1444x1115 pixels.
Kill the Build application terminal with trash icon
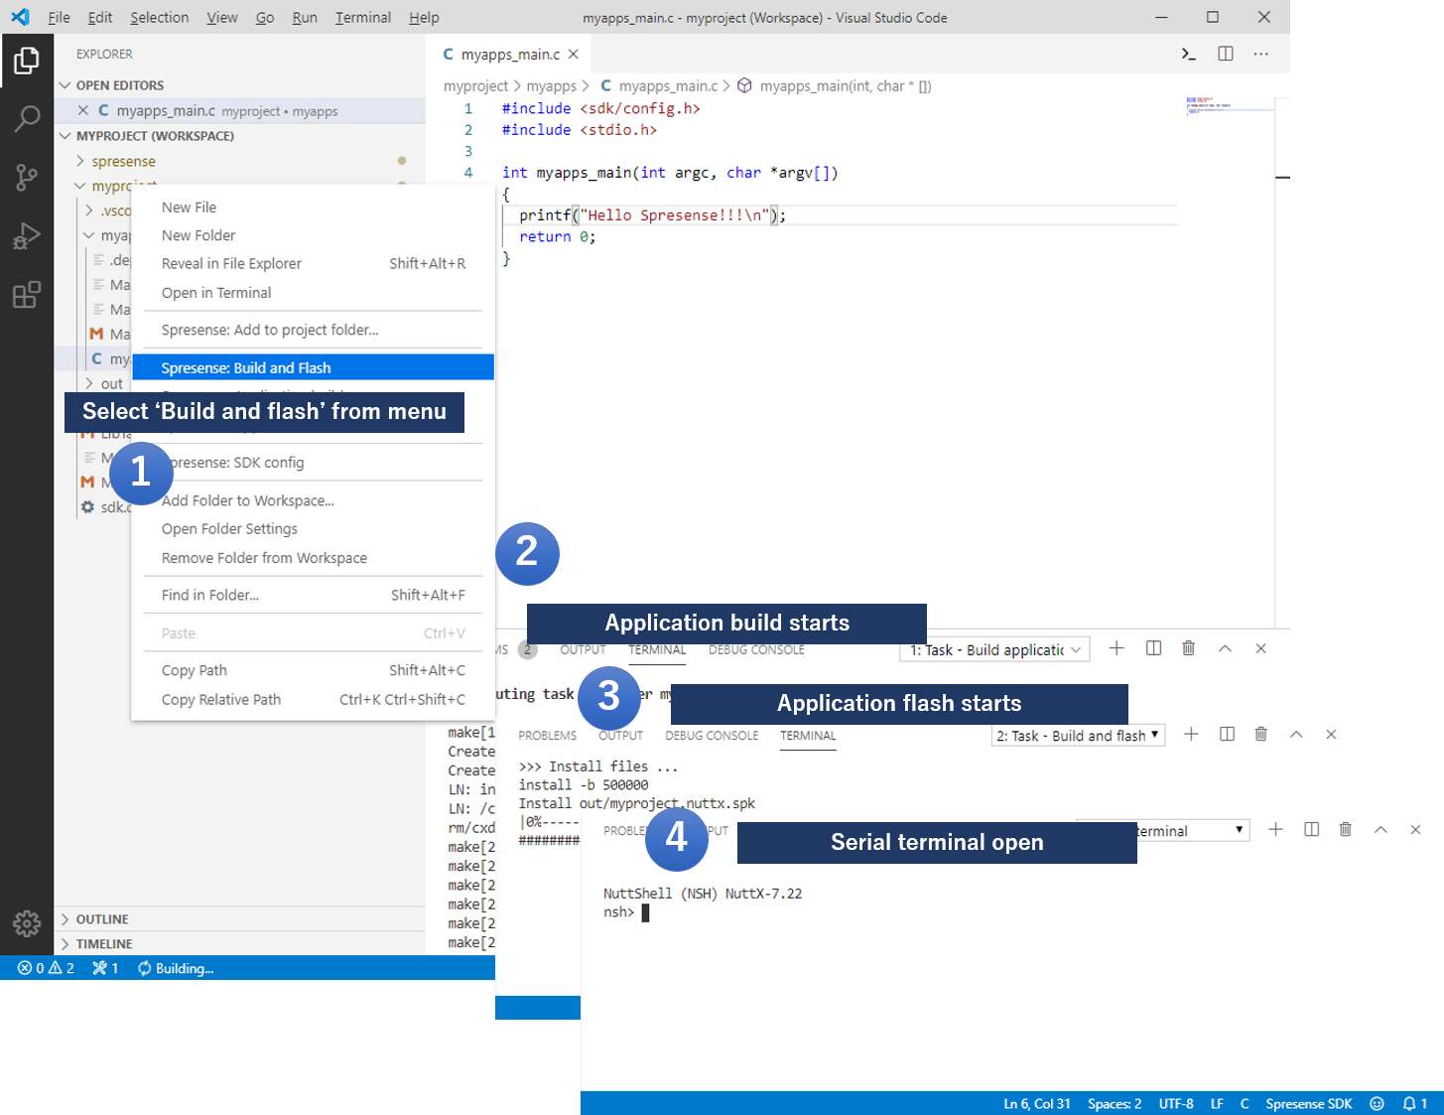tap(1188, 648)
